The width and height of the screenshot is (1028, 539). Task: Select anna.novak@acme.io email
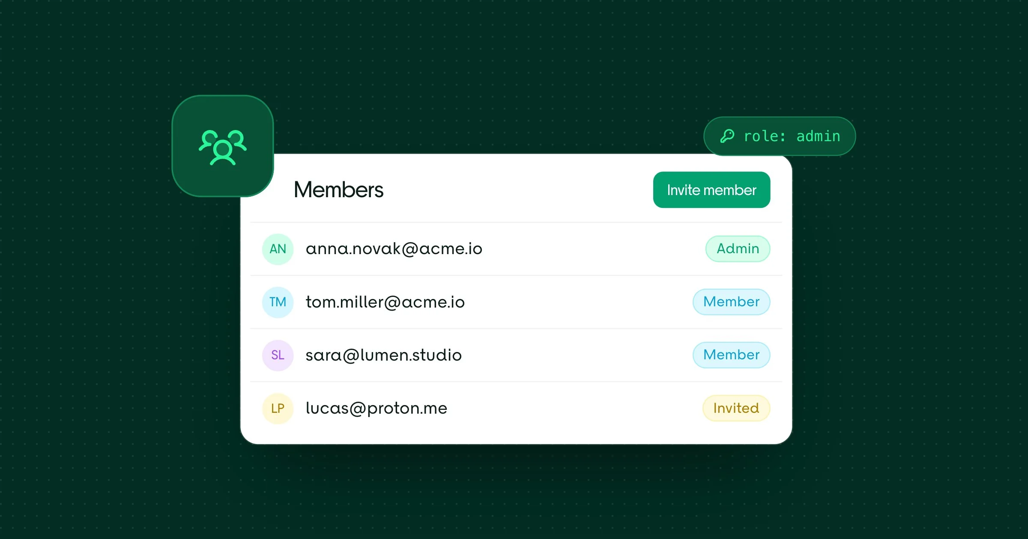click(394, 249)
